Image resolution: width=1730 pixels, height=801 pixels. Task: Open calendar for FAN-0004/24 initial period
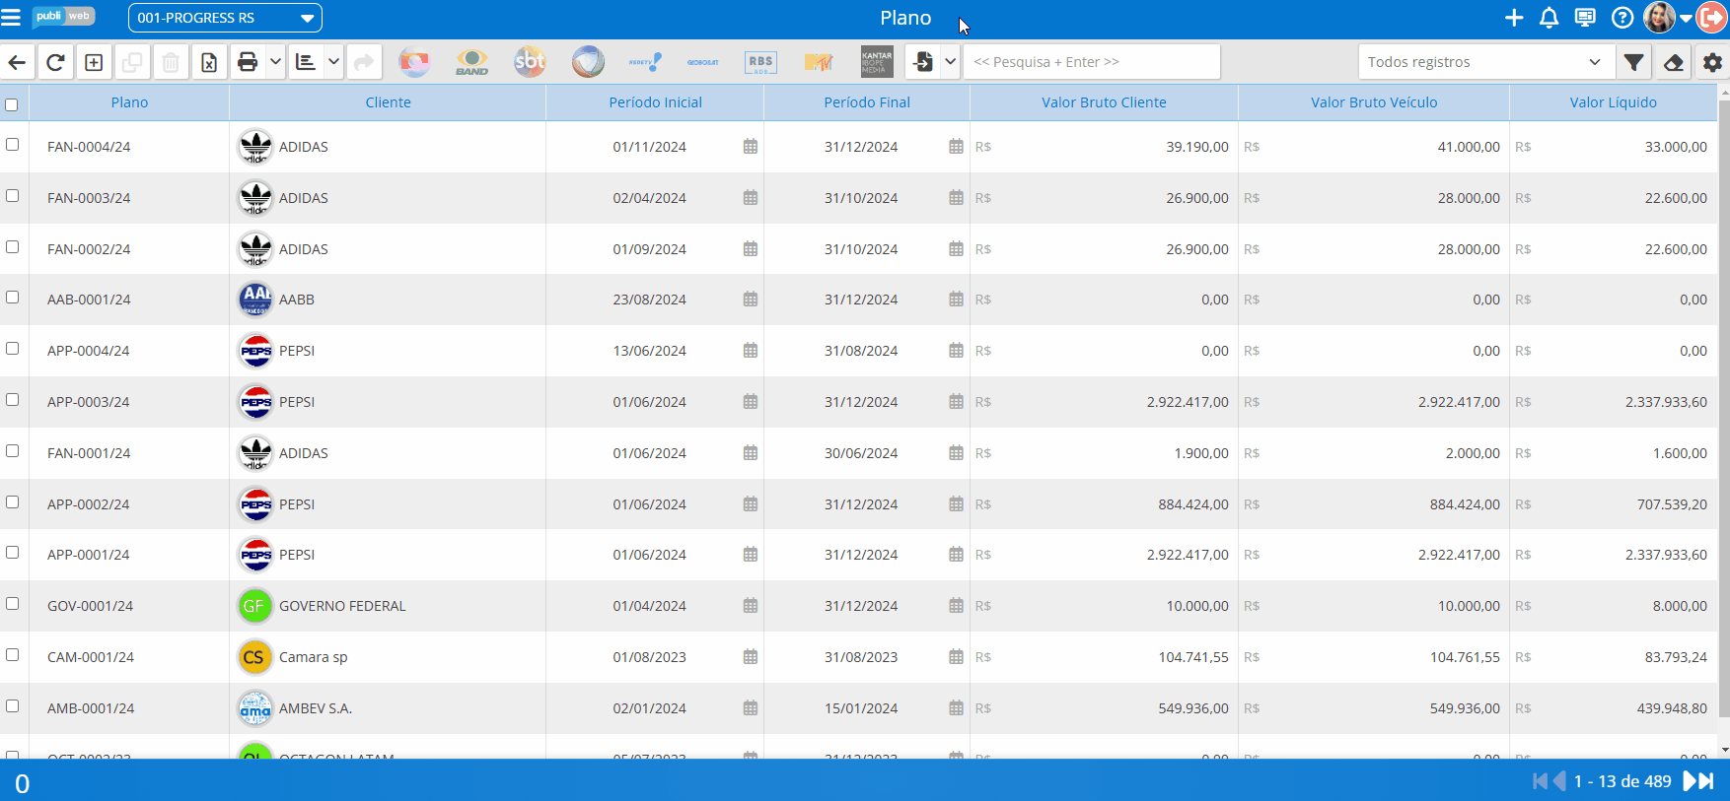[x=751, y=147]
